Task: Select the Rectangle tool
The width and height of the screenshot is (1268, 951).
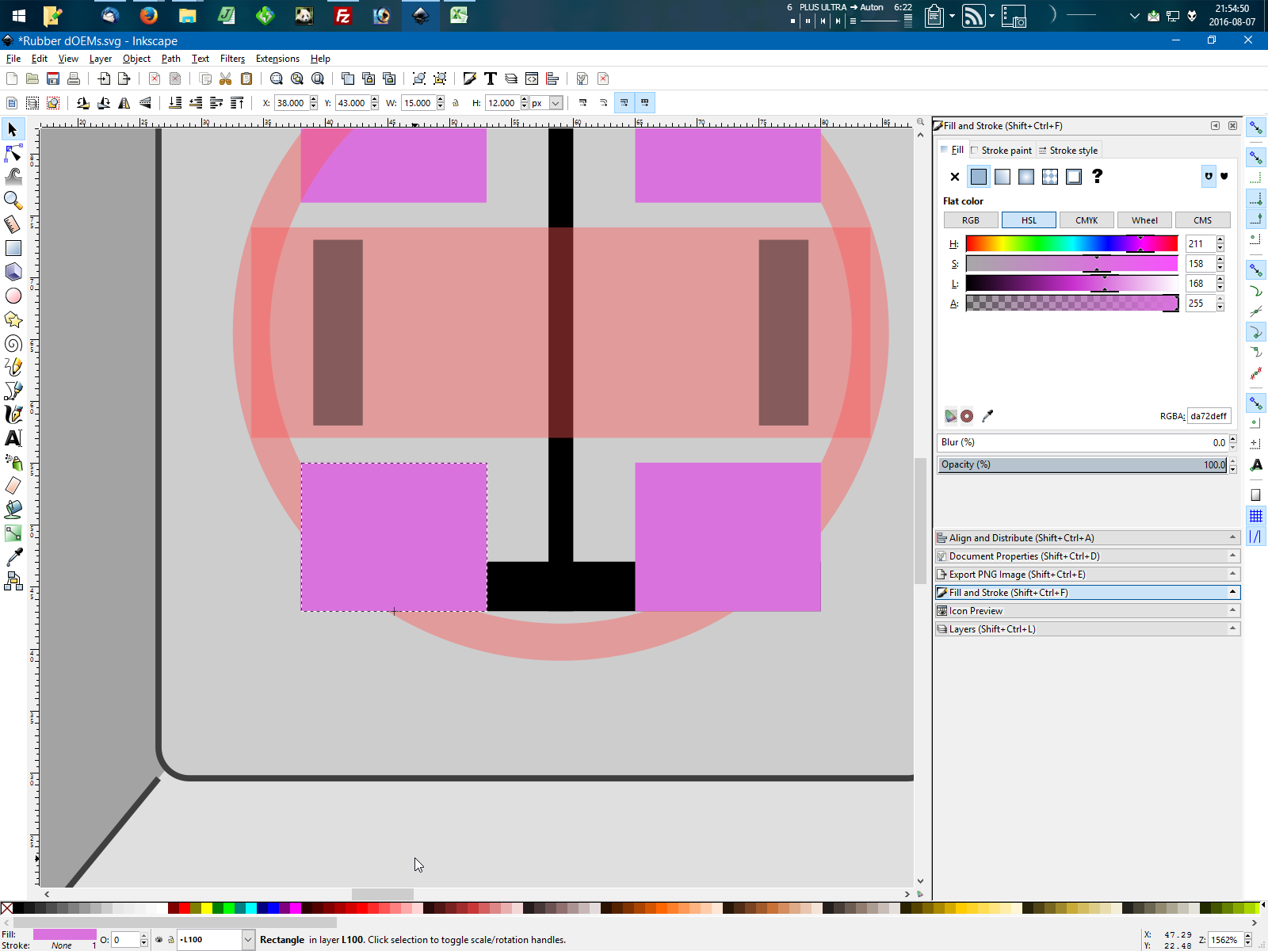Action: [13, 247]
